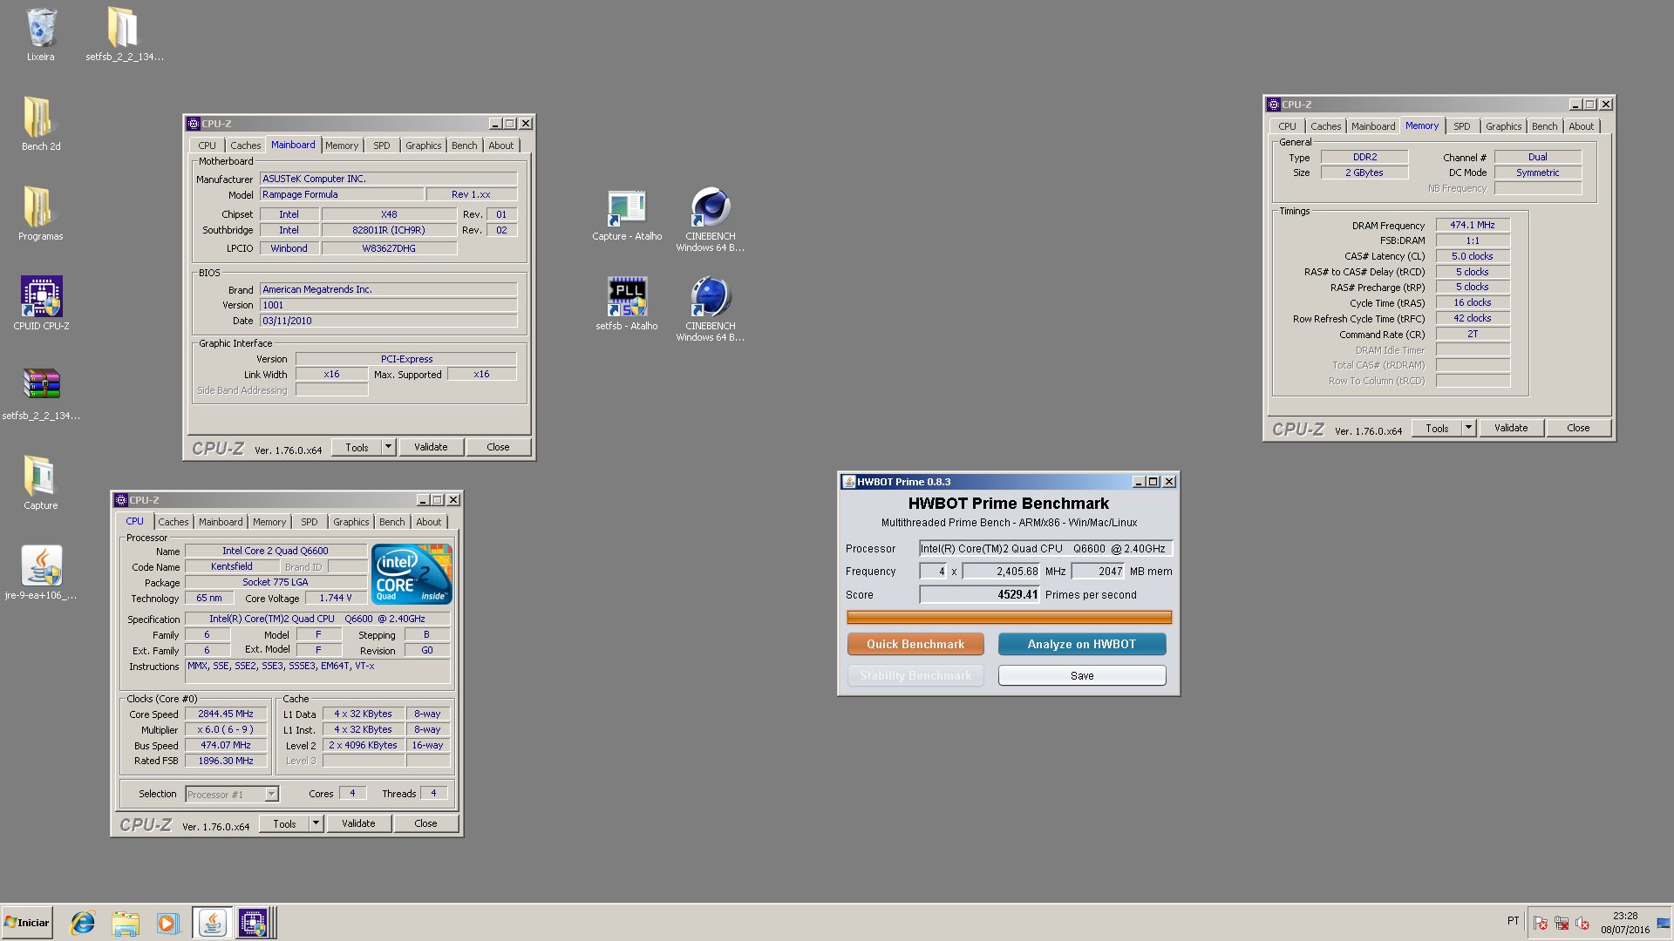The width and height of the screenshot is (1674, 941).
Task: Click Quick Benchmark in HWBOT Prime
Action: [915, 644]
